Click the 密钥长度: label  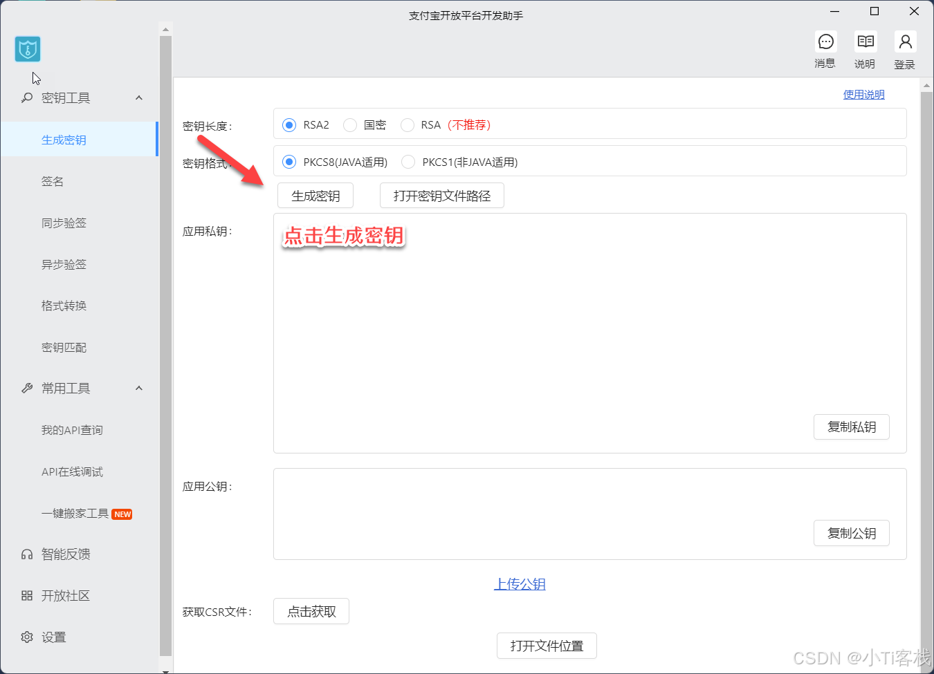208,127
